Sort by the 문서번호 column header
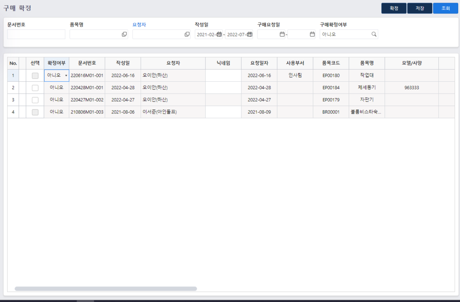Image resolution: width=460 pixels, height=302 pixels. [87, 63]
